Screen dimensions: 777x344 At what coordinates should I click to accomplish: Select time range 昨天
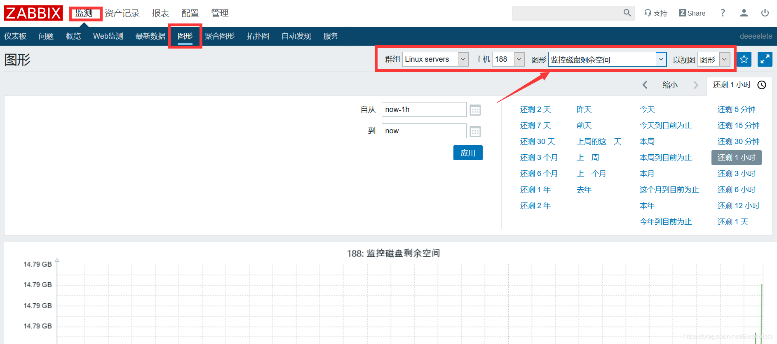(584, 109)
